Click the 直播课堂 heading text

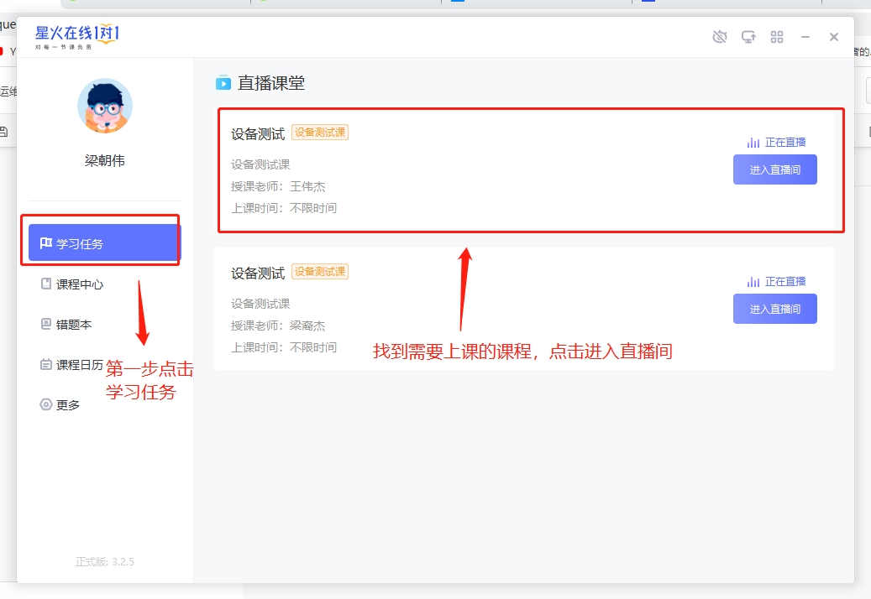click(x=271, y=83)
